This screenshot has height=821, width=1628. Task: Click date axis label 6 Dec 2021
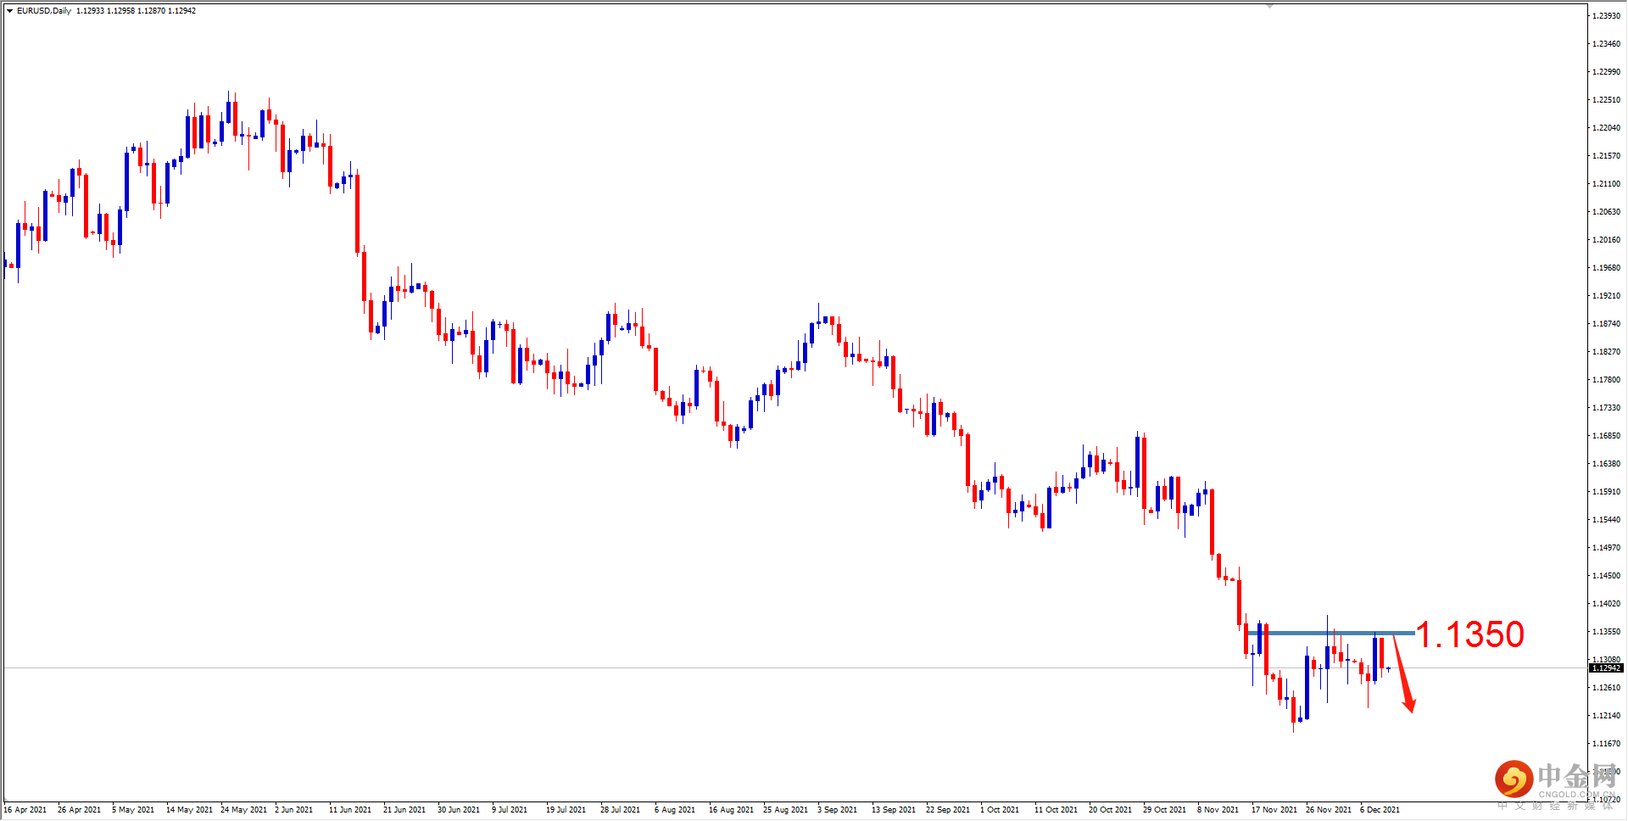click(x=1380, y=810)
